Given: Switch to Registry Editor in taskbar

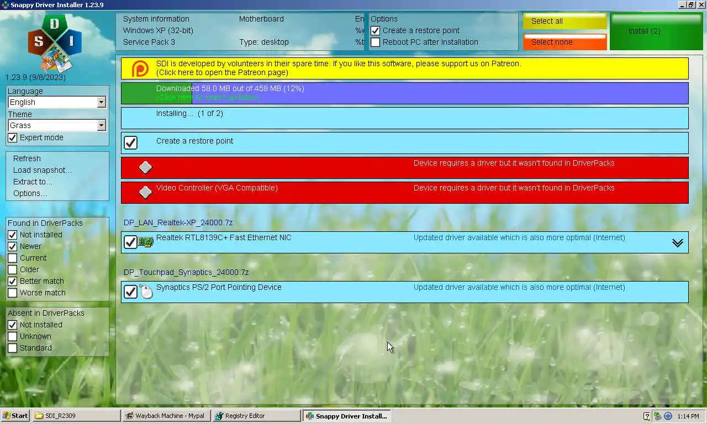Looking at the screenshot, I should [256, 416].
